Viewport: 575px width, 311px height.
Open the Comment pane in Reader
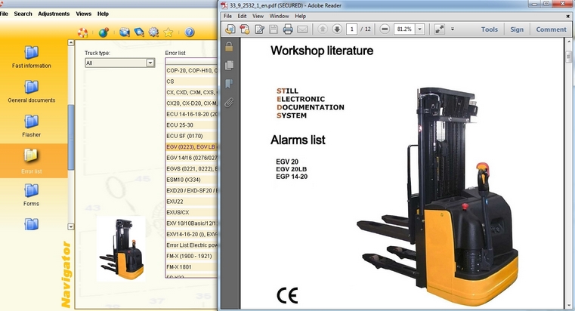pos(551,29)
